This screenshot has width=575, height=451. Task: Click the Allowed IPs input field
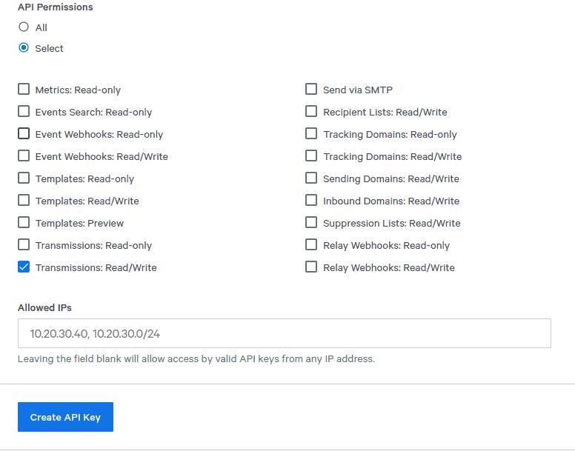(x=285, y=333)
